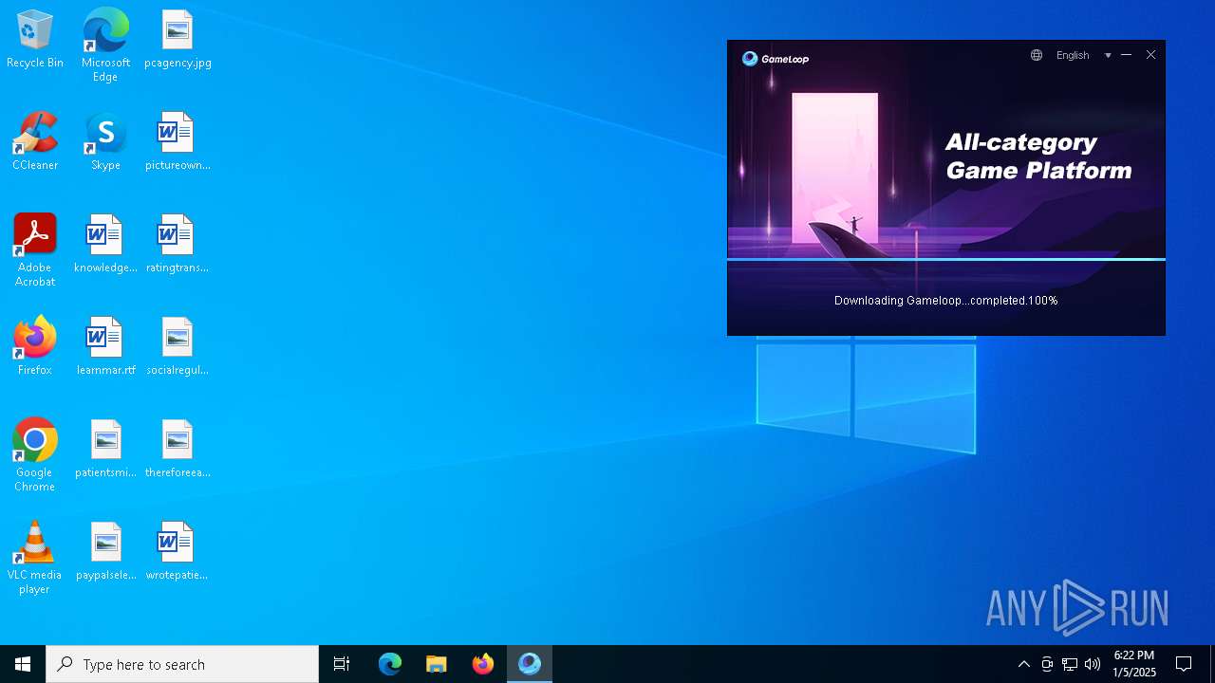Viewport: 1215px width, 683px height.
Task: Select the socialregul image file icon
Action: [178, 346]
